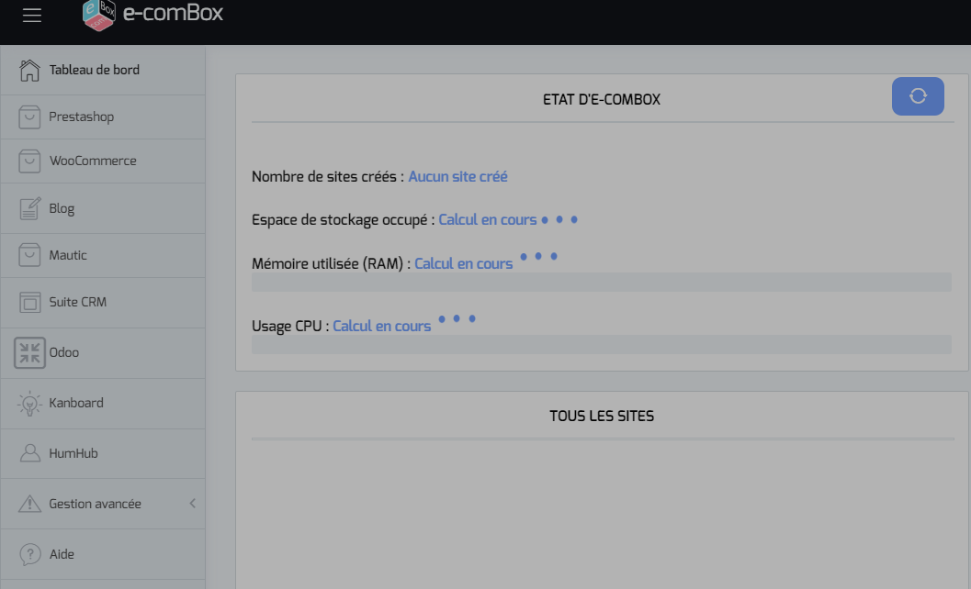Click the 'TOUS LES SITES' panel header
This screenshot has height=589, width=971.
point(601,416)
